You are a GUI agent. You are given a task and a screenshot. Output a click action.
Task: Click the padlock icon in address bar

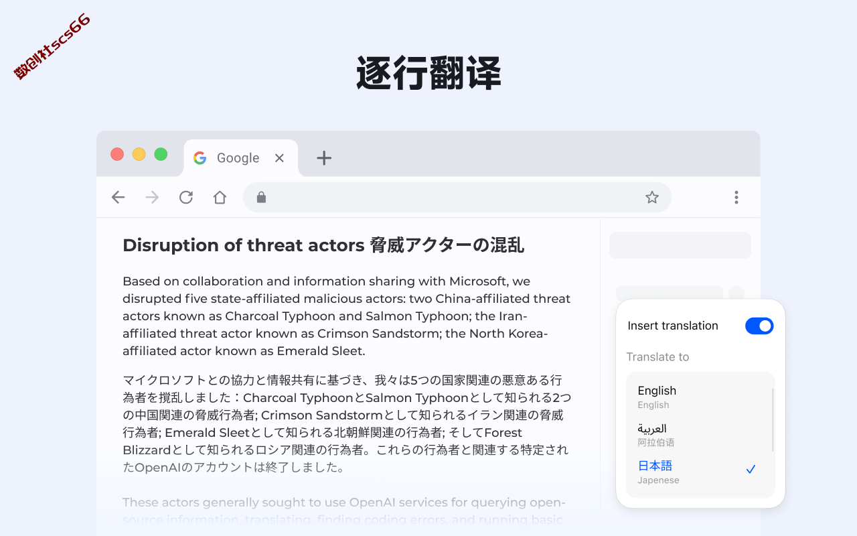(261, 197)
